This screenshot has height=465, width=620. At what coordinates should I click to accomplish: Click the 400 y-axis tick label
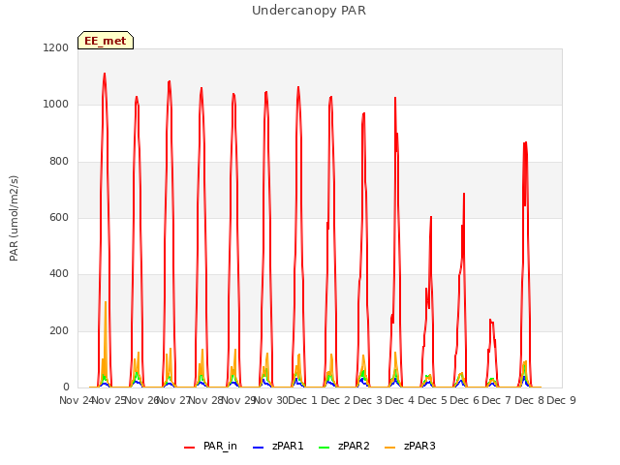click(59, 273)
